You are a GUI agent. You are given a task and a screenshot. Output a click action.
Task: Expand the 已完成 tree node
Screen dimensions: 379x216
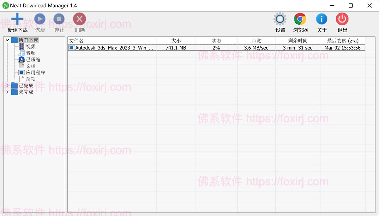pos(7,85)
